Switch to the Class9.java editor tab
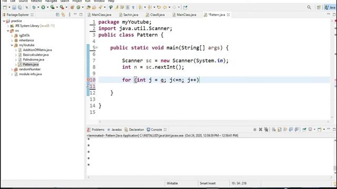 (x=155, y=15)
